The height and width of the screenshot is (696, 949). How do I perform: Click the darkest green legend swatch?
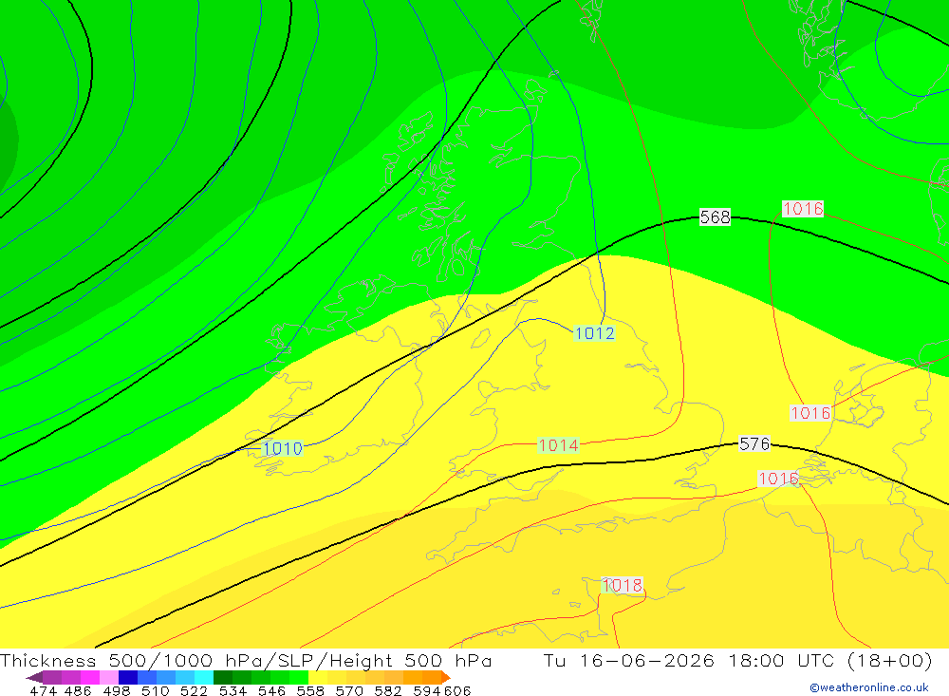(x=223, y=677)
